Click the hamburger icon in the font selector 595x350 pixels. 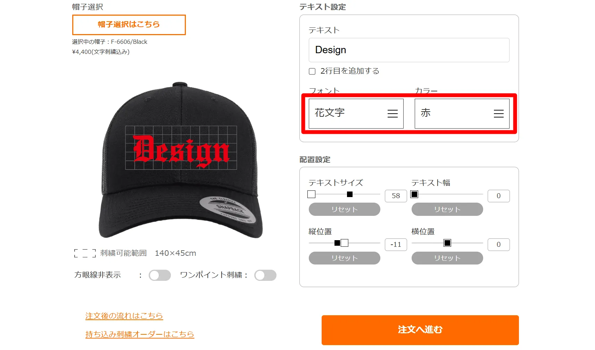tap(392, 114)
